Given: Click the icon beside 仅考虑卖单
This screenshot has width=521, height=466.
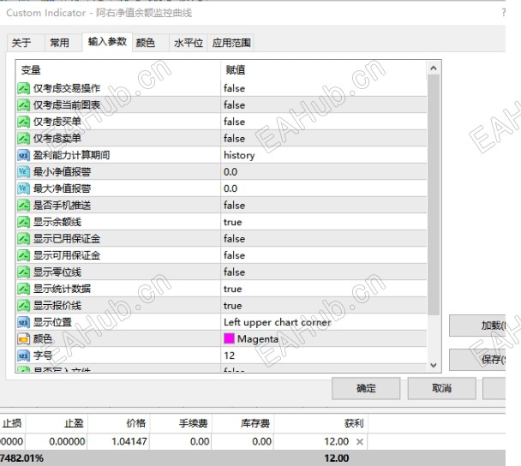Looking at the screenshot, I should point(24,138).
